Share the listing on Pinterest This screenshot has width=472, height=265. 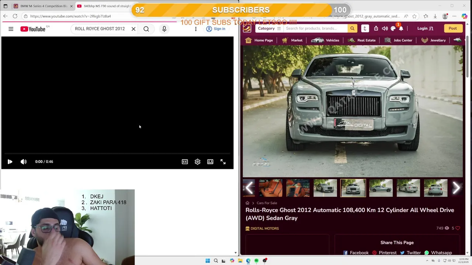click(x=384, y=253)
